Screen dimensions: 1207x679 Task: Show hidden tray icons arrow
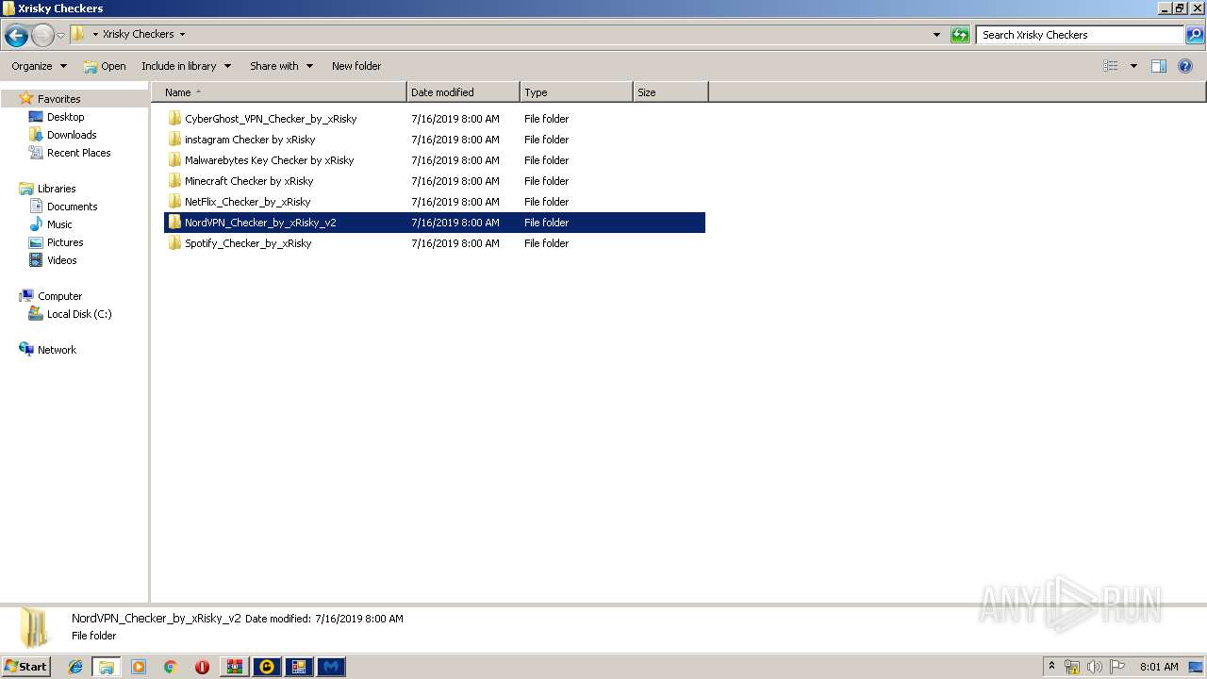[x=1052, y=666]
